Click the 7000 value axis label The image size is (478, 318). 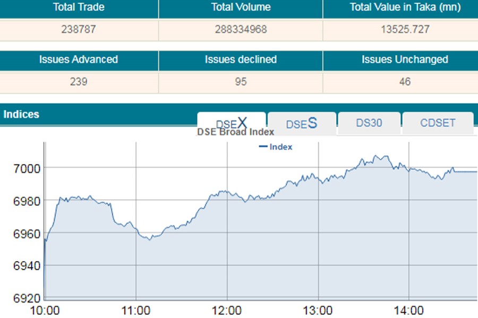[25, 168]
